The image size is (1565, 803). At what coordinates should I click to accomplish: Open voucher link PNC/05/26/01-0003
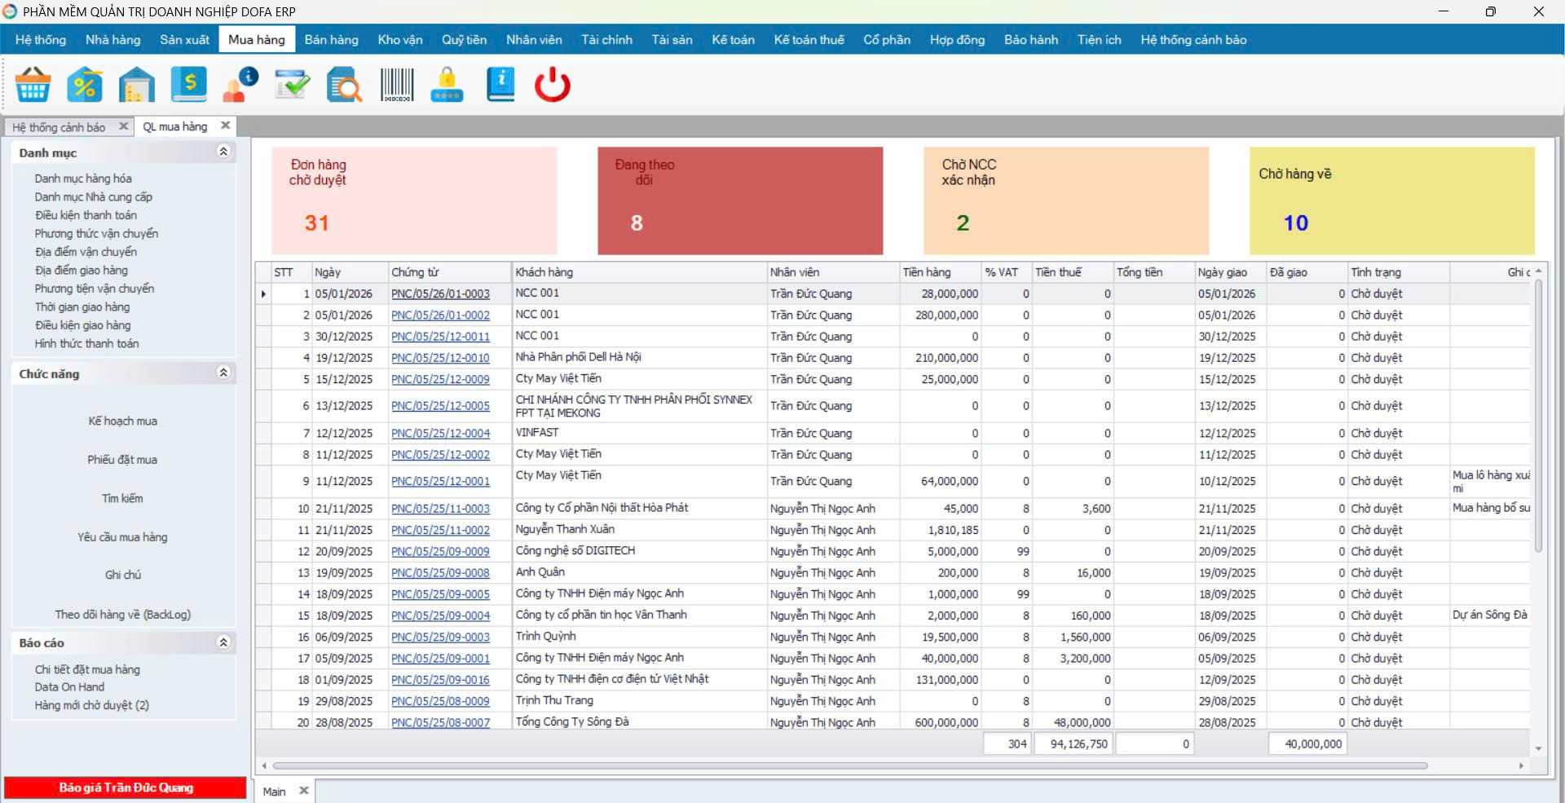(x=440, y=293)
